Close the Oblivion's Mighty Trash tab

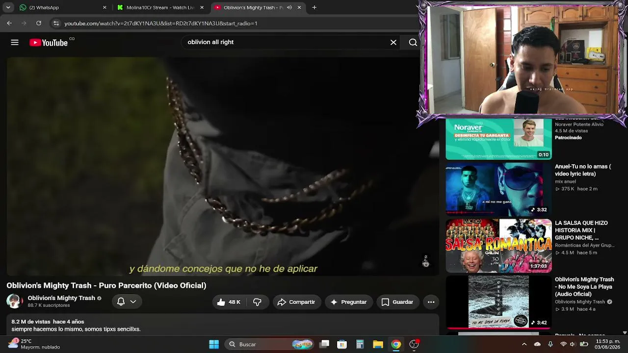pos(299,7)
